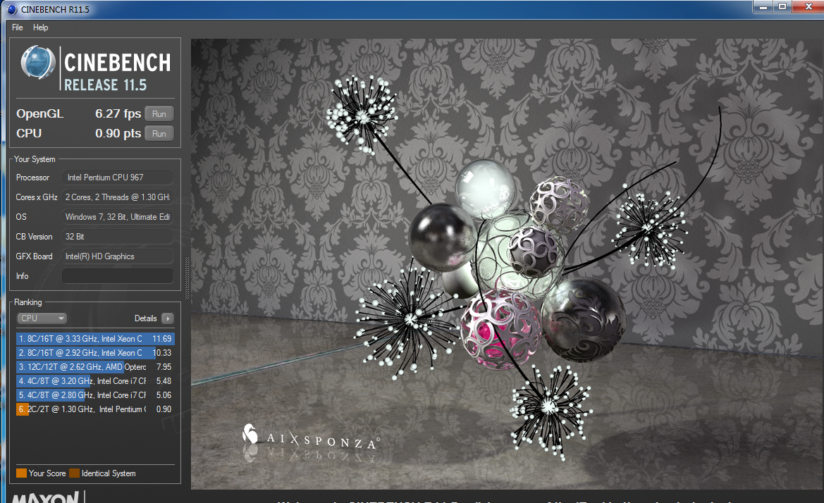This screenshot has height=503, width=824.
Task: Click the Cinebench globe logo icon
Action: [38, 63]
